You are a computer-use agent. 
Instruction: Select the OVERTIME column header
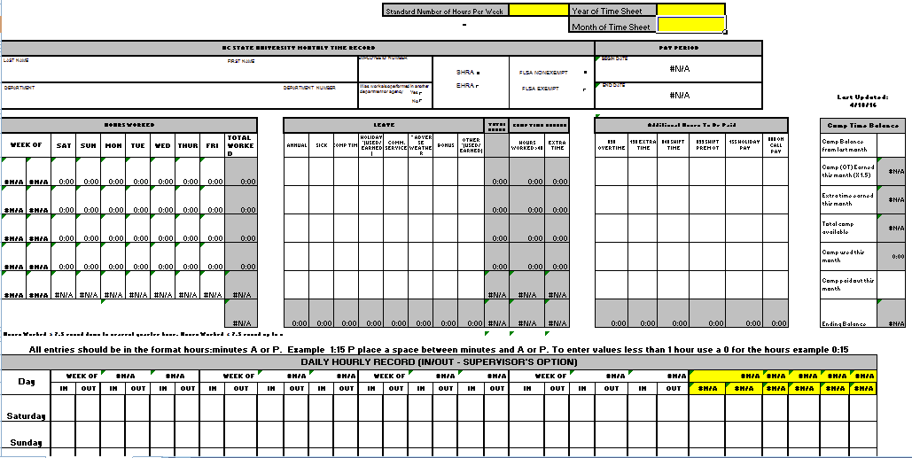coord(612,145)
